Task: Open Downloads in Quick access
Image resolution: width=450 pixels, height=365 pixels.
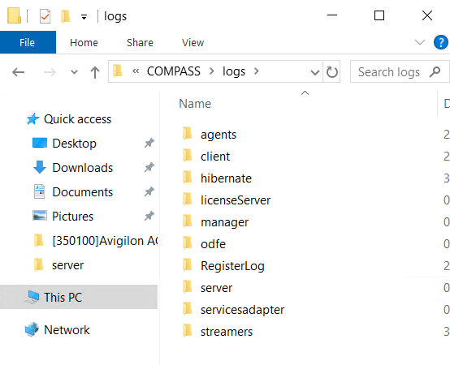Action: tap(83, 168)
